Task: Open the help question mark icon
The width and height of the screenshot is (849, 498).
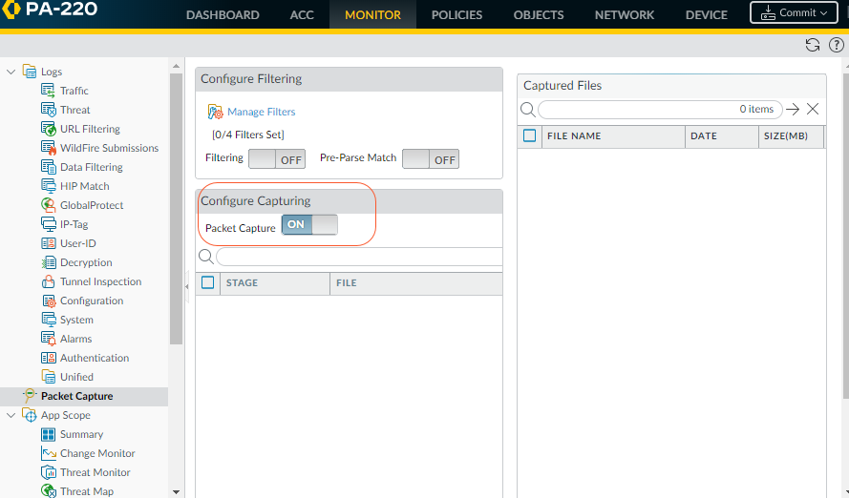Action: 836,45
